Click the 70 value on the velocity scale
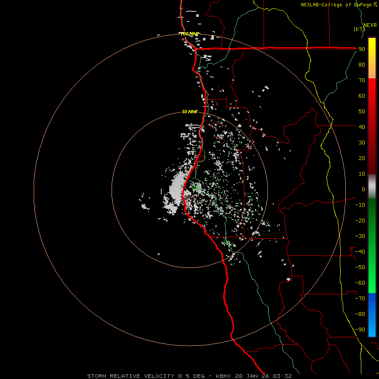 tap(362, 80)
